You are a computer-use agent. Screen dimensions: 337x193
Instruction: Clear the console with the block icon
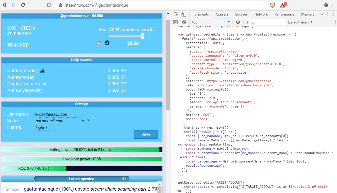(x=184, y=22)
